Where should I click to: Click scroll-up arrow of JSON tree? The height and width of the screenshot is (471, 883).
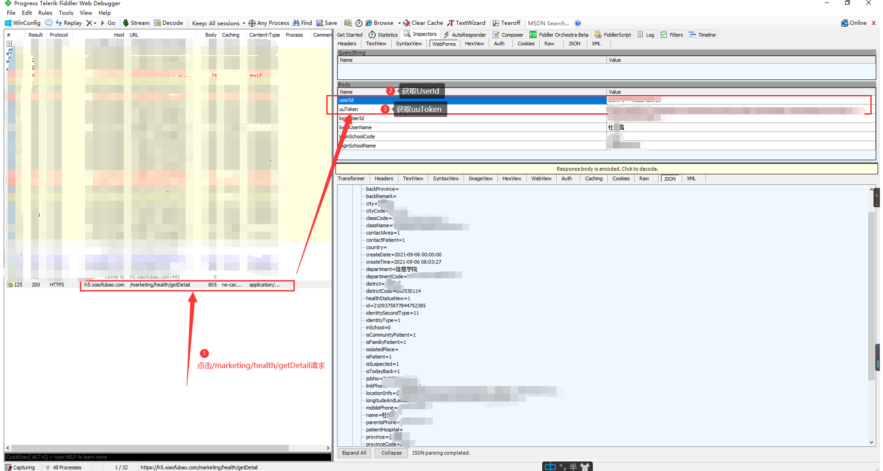[872, 189]
